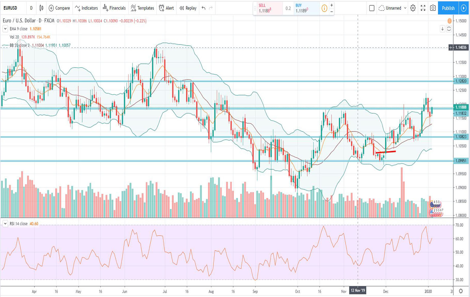The image size is (470, 297).
Task: Open the D timeframe interval menu
Action: (x=31, y=8)
